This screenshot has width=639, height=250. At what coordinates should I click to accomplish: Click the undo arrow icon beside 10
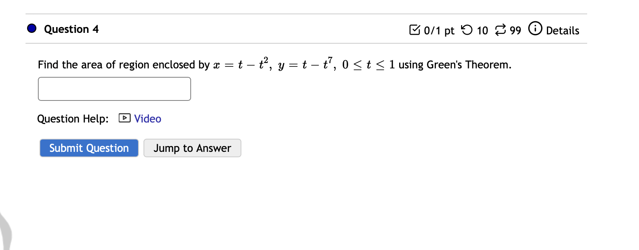466,30
